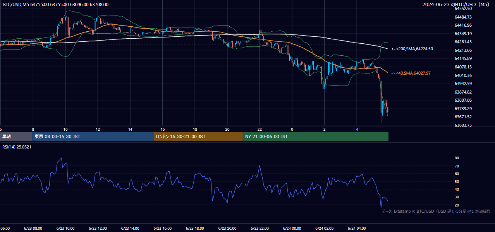
Task: Select the 東京 08:00-15:30 JST session bar
Action: (93, 136)
